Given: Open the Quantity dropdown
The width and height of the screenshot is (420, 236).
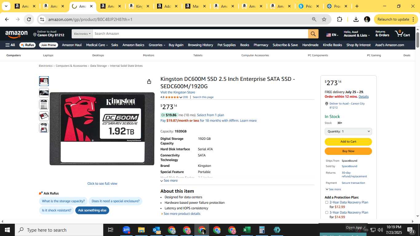Looking at the screenshot, I should click(348, 132).
